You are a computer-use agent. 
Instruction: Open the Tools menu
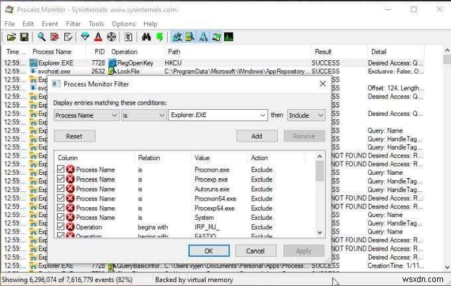pos(96,24)
